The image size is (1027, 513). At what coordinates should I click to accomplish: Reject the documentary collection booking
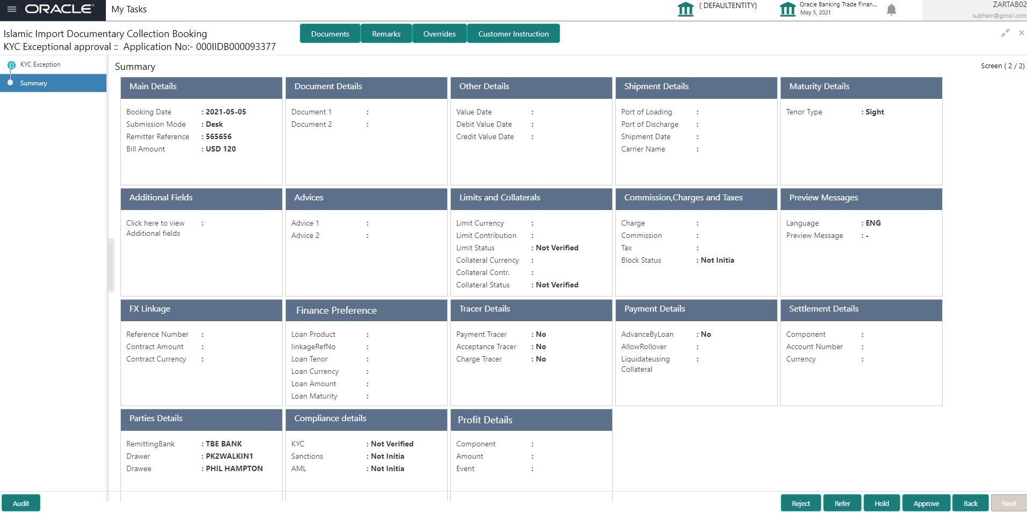pyautogui.click(x=800, y=503)
